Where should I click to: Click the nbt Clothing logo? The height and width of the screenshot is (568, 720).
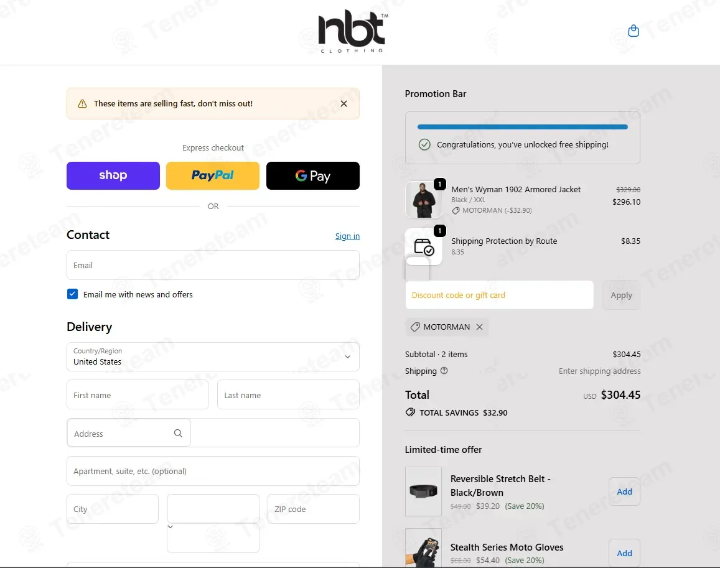(x=353, y=32)
